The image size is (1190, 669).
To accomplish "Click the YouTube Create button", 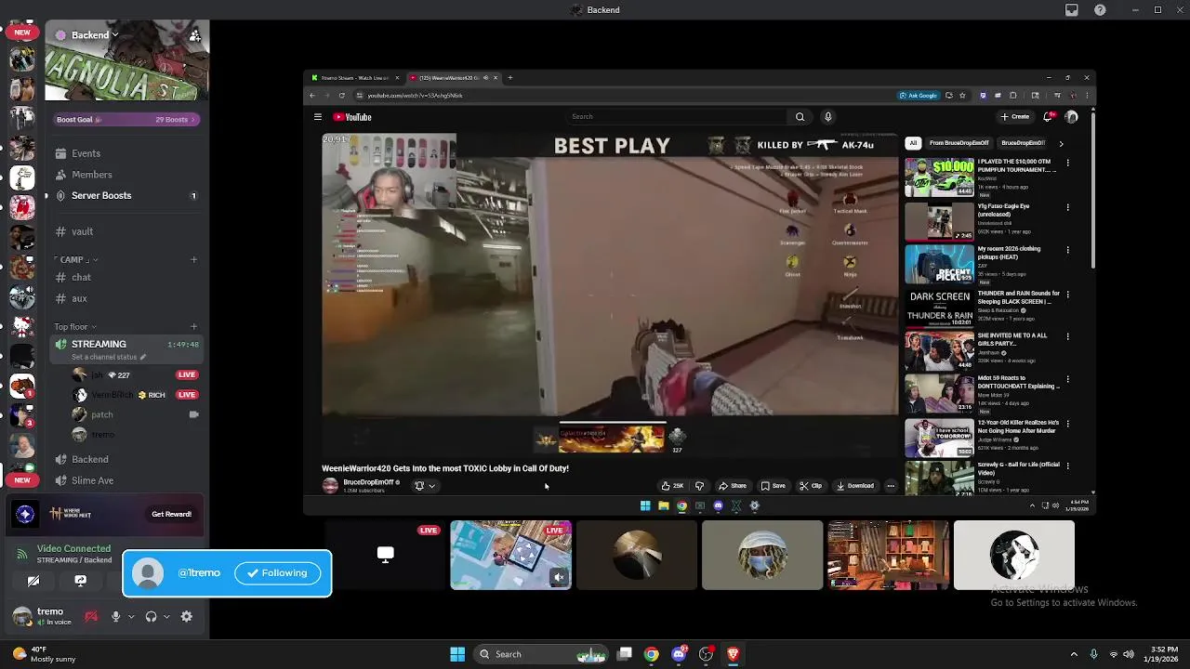I will click(x=1015, y=117).
